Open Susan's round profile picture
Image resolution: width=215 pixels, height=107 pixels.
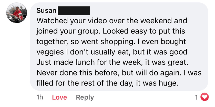(x=17, y=13)
